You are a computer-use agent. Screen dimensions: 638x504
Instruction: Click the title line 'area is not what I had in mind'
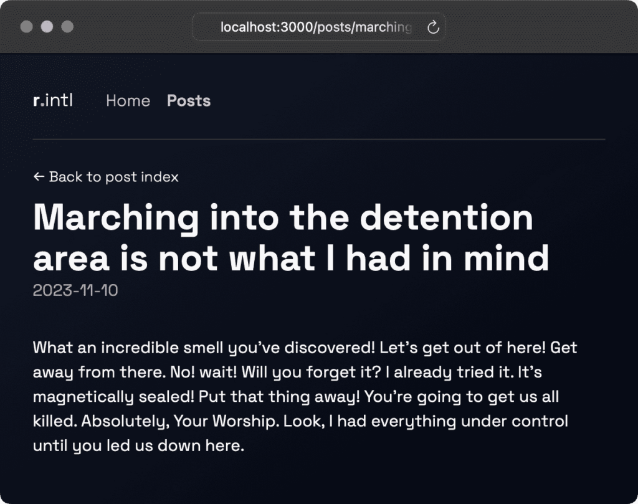coord(290,259)
